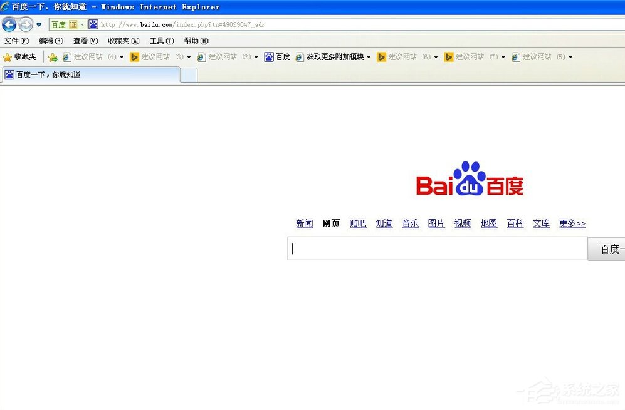
Task: Open the 地图 link
Action: [x=489, y=223]
